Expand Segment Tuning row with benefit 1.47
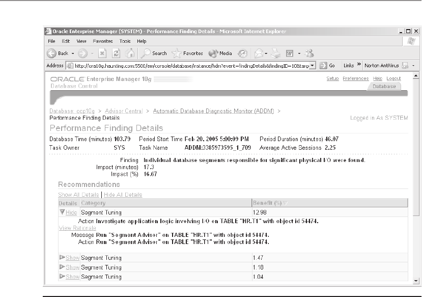 point(62,257)
